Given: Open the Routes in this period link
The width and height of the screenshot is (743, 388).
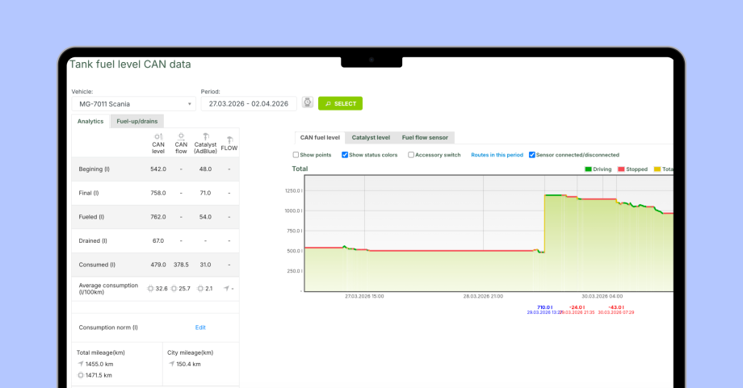Looking at the screenshot, I should (497, 155).
